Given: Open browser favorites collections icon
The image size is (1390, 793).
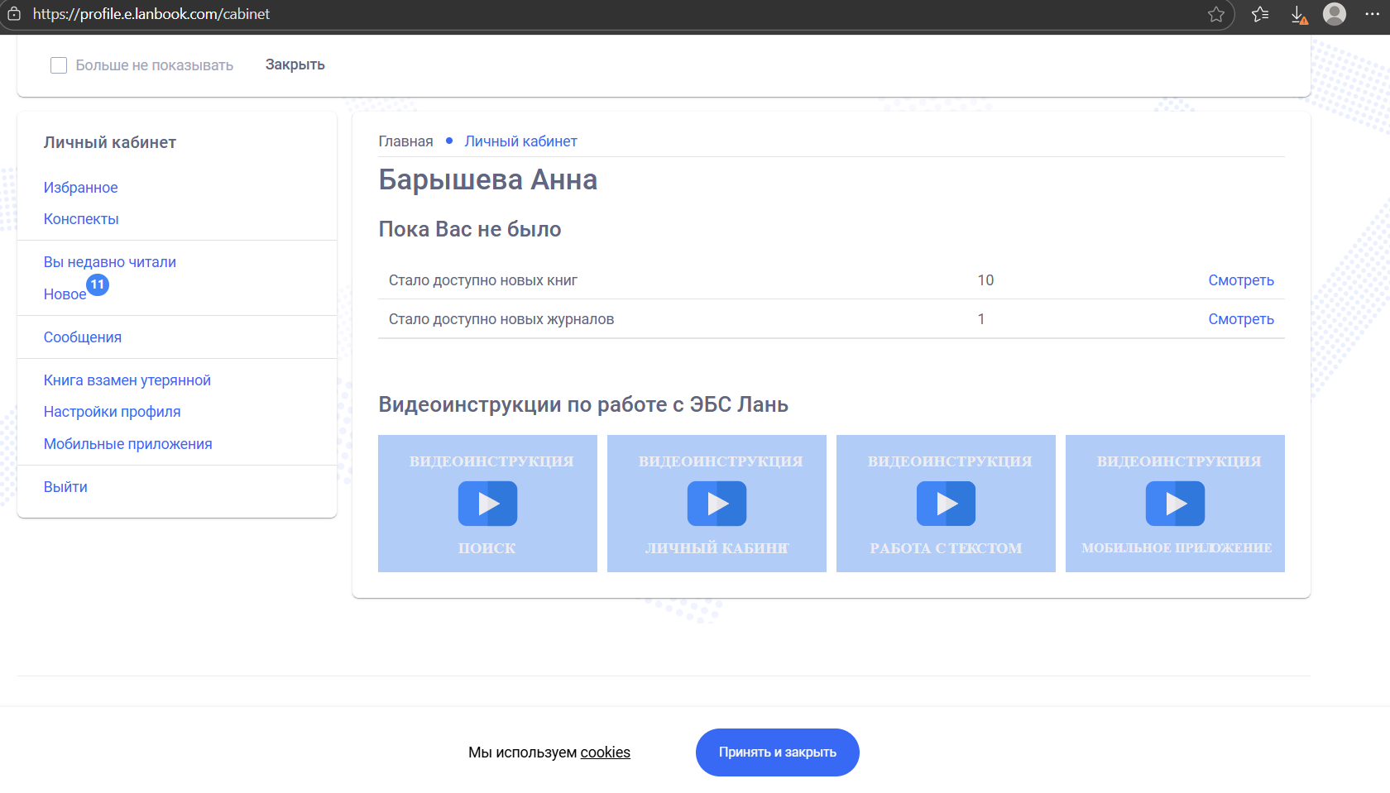Looking at the screenshot, I should 1258,14.
